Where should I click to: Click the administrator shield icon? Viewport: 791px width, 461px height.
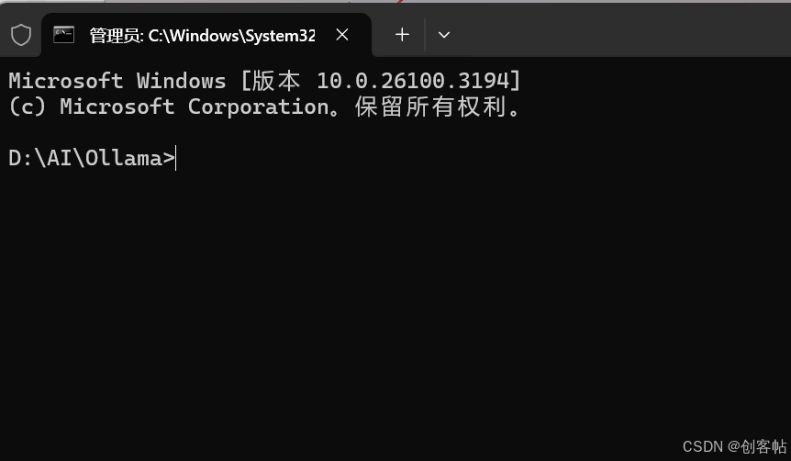(21, 35)
